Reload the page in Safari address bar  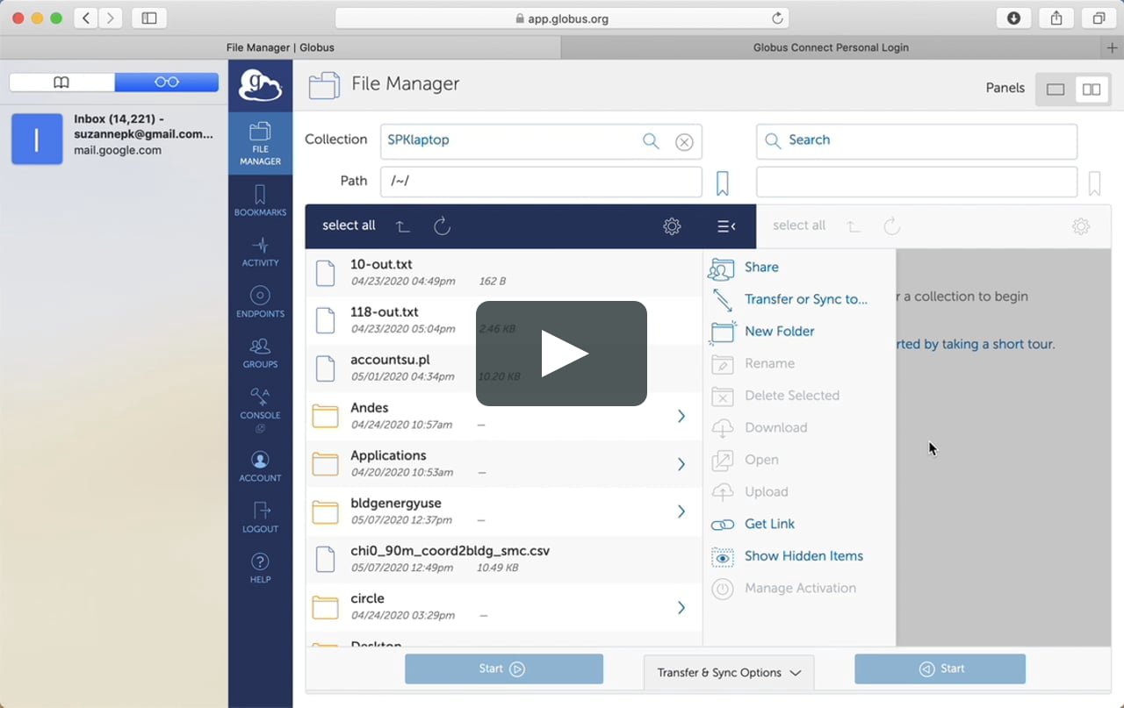coord(777,18)
